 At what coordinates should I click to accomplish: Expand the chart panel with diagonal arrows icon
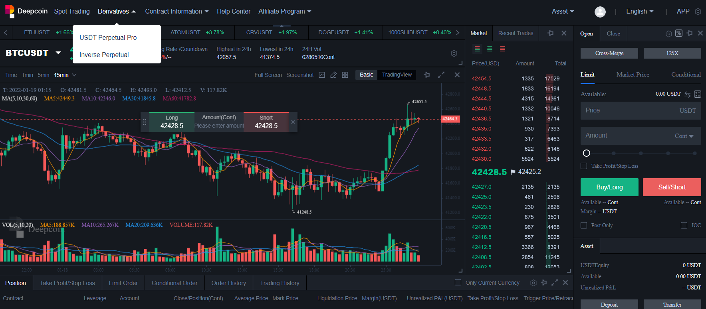pos(441,75)
